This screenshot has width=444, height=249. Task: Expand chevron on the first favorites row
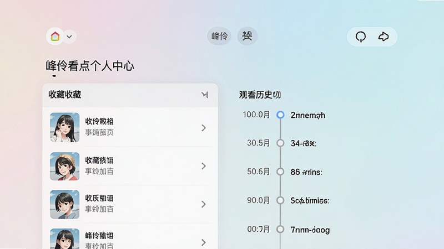pos(204,128)
